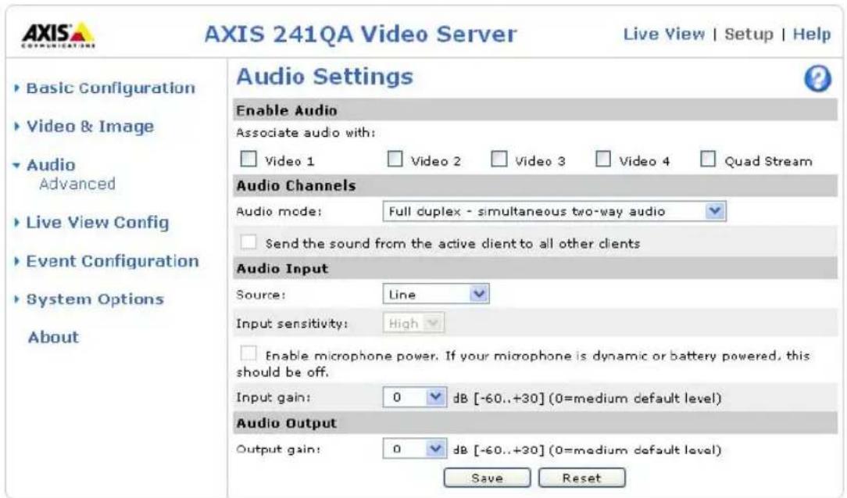Click the Audio Output section header
Image resolution: width=847 pixels, height=498 pixels.
pos(534,423)
